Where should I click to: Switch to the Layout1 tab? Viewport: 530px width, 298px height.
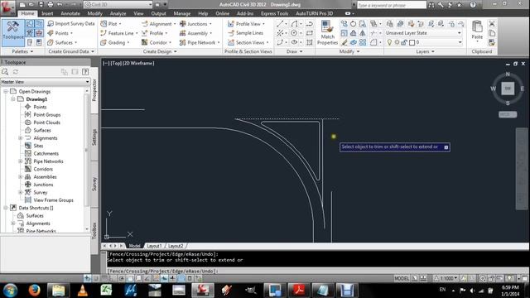(154, 246)
